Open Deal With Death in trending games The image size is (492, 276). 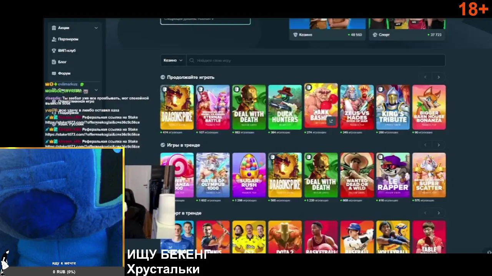321,175
